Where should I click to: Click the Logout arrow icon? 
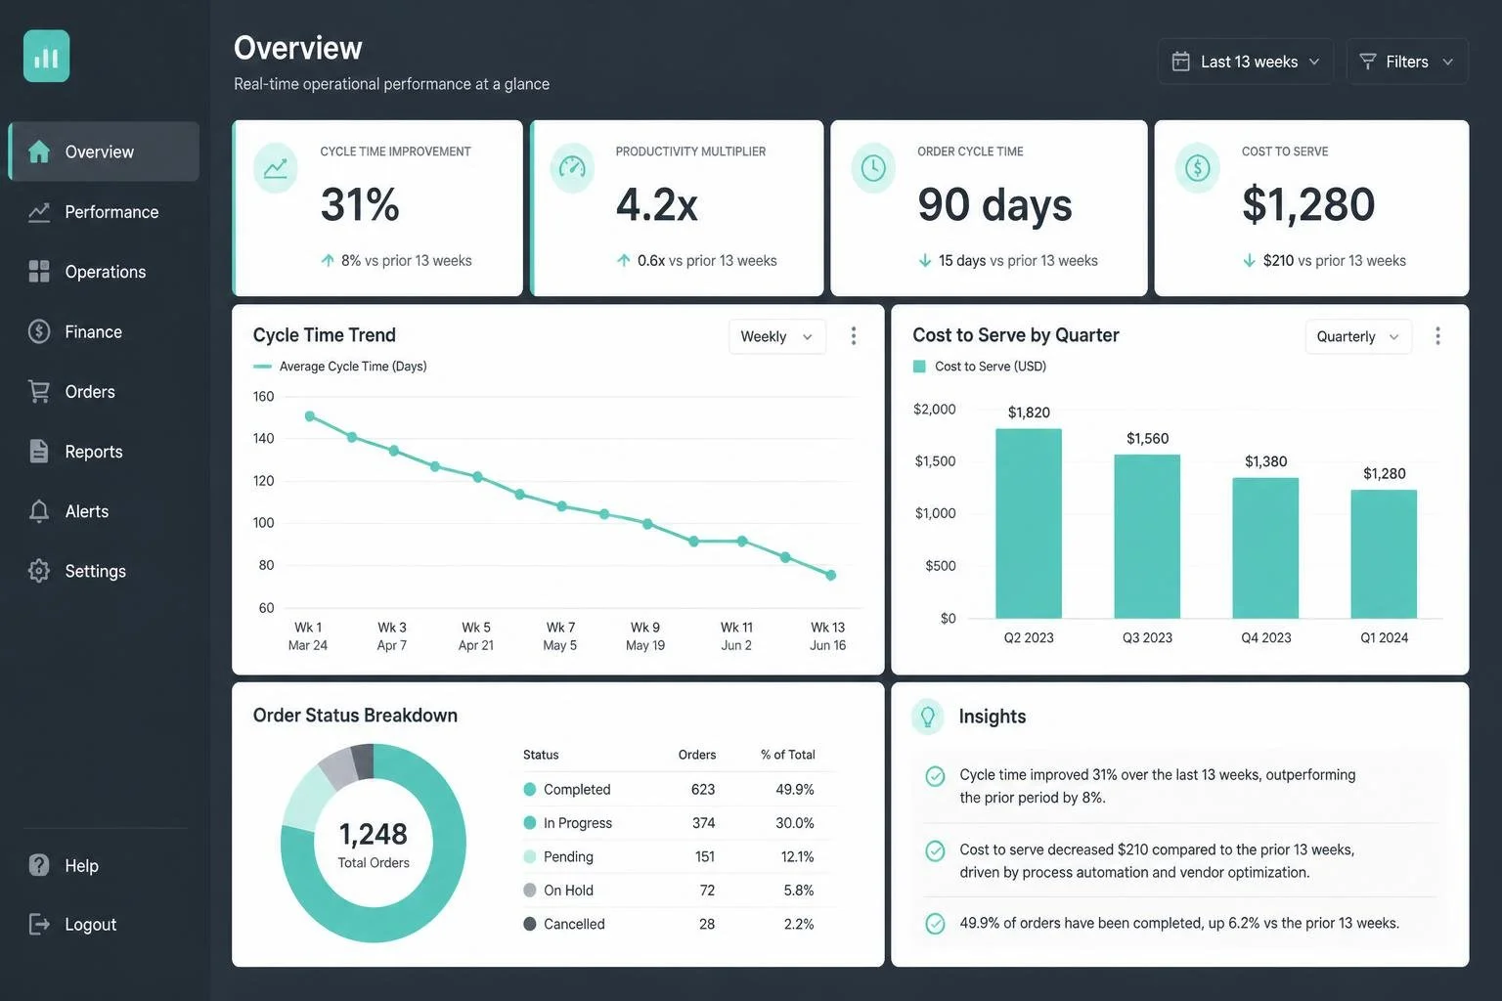coord(39,924)
